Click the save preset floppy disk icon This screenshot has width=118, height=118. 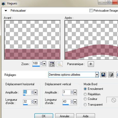[103, 75]
